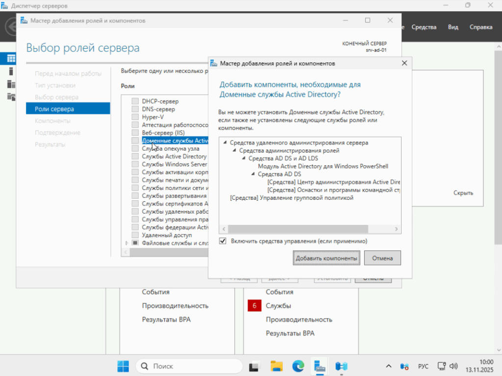Select Службы развертывания role row
The height and width of the screenshot is (376, 502).
click(174, 195)
